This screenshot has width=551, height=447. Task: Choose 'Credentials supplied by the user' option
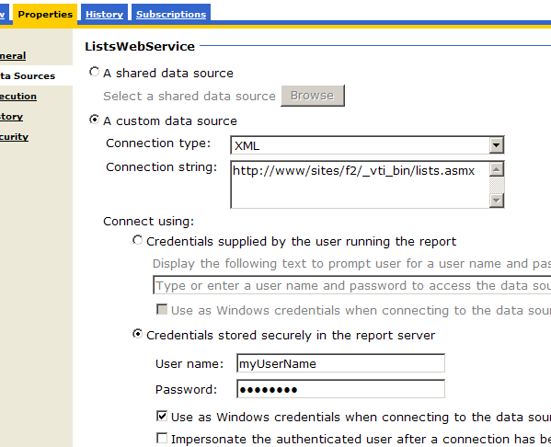[137, 240]
